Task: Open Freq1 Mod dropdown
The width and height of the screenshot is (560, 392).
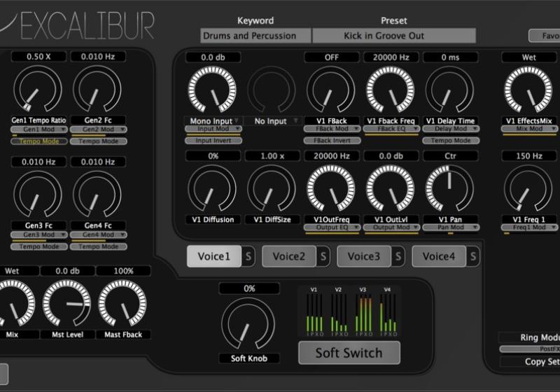Action: [x=529, y=227]
